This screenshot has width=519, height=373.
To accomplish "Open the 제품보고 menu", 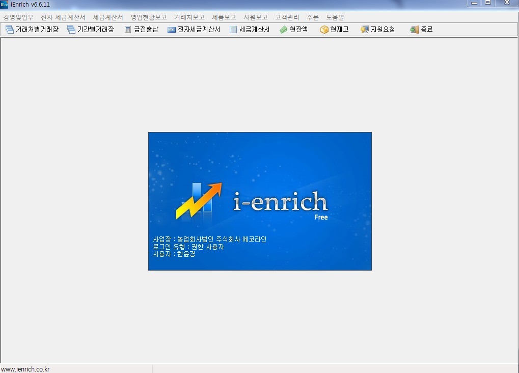I will (x=224, y=17).
